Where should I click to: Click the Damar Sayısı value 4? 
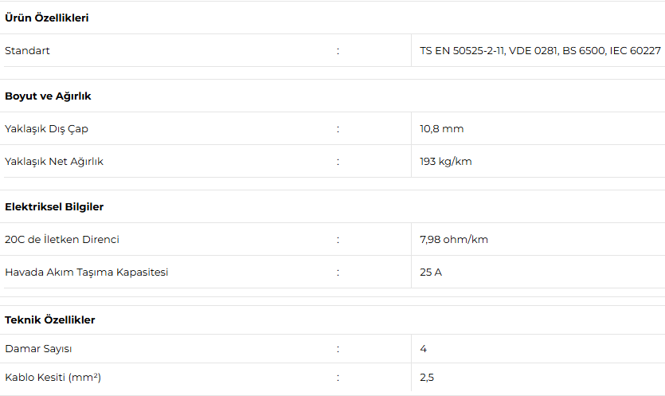click(424, 348)
